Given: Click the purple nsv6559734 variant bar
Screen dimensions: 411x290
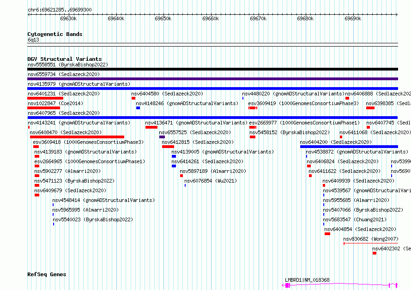Looking at the screenshot, I should (212, 79).
